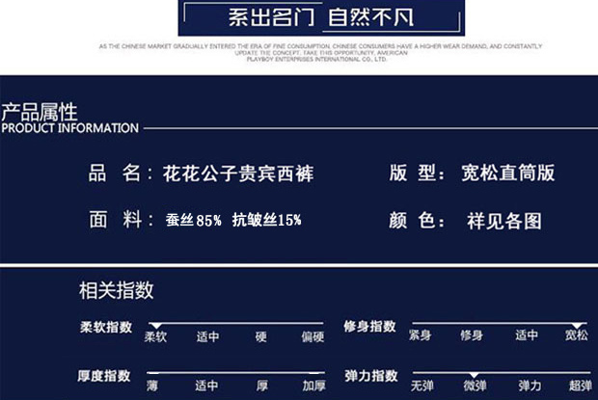
Task: Select 适中 on the thickness scale
Action: click(206, 386)
